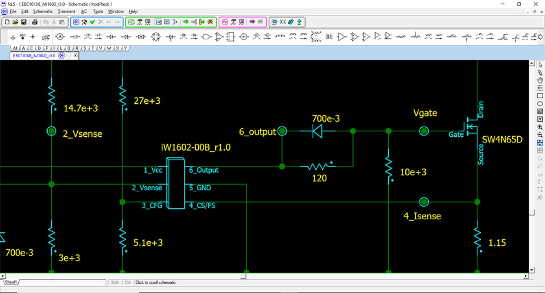Select the hand scroll tool
545x293 pixels.
pos(540,80)
